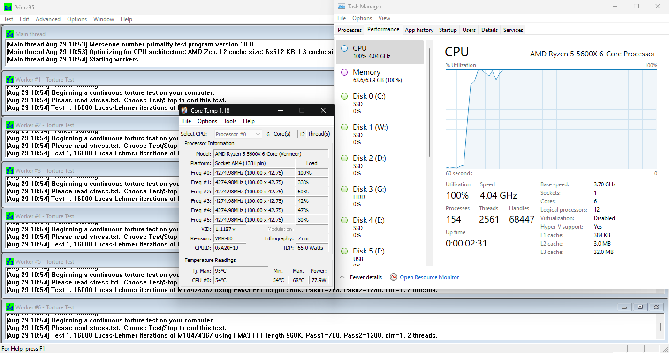Screen dimensions: 669x353
Task: Click the Worker #6 window icon
Action: (10, 307)
